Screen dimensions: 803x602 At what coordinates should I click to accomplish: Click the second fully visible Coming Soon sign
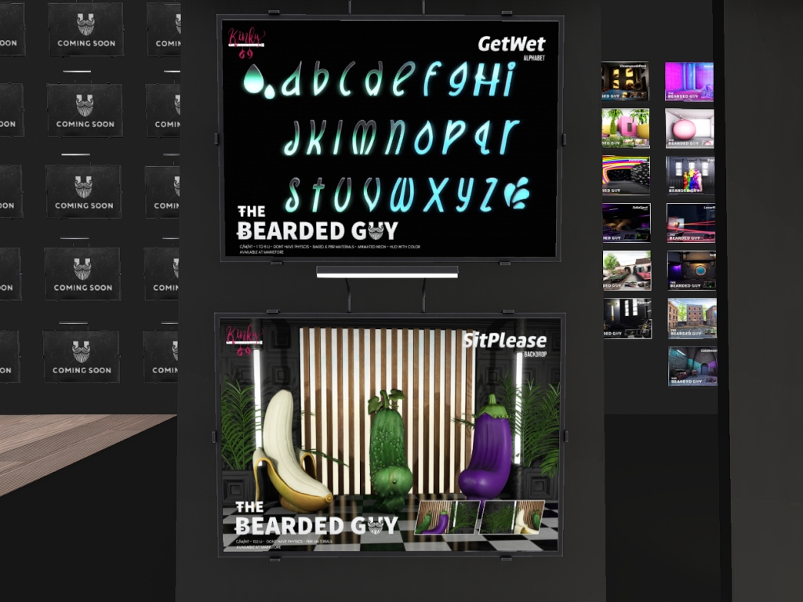85,110
